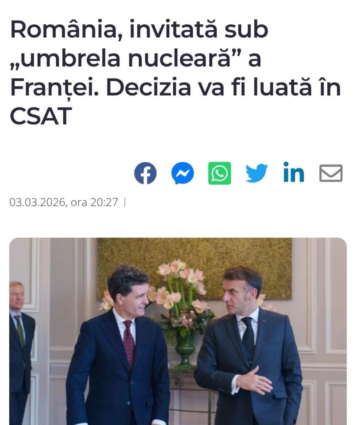Share the article on WhatsApp

click(x=219, y=173)
